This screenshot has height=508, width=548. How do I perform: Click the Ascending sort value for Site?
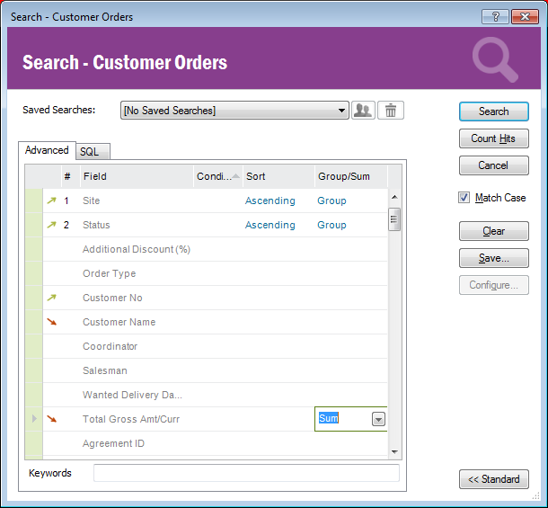click(270, 201)
